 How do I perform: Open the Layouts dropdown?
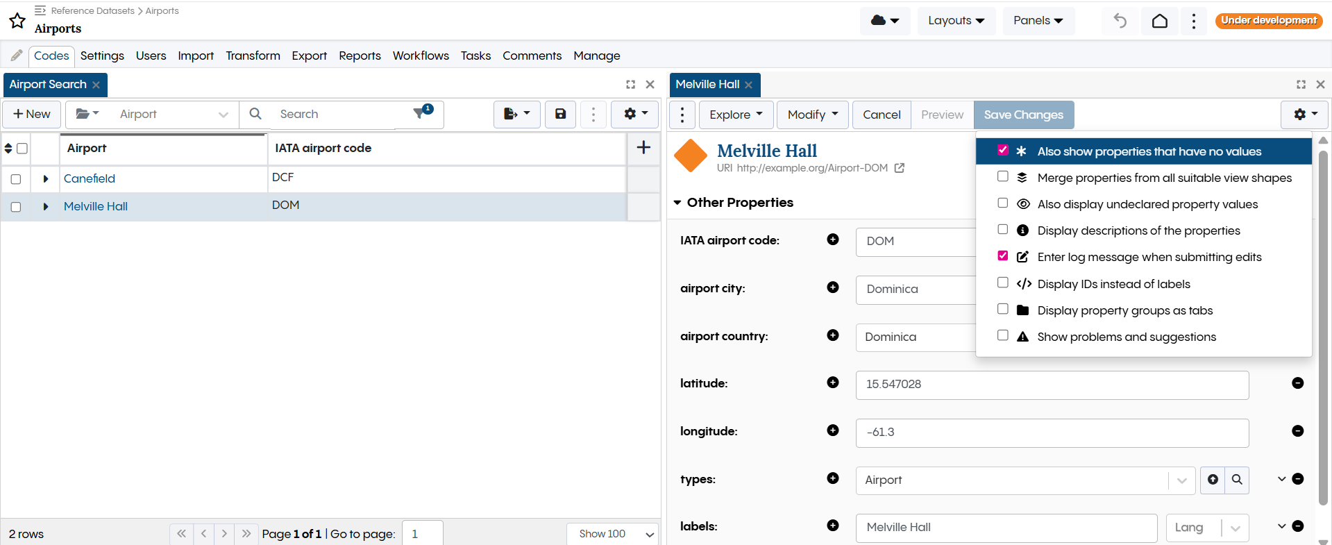point(956,21)
